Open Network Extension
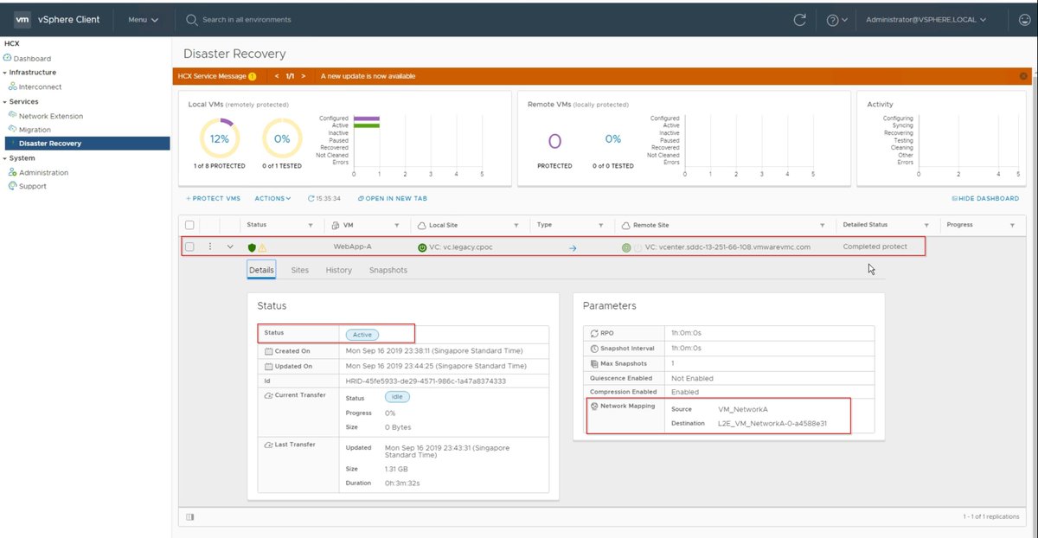Screen dimensions: 1038x538 [x=51, y=116]
